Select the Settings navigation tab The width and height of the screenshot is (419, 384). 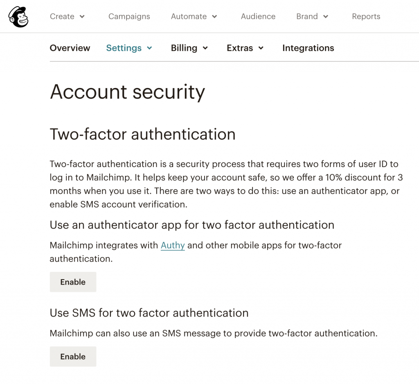(124, 48)
